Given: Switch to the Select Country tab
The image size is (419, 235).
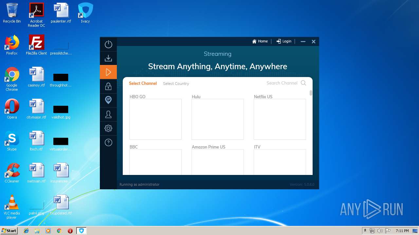Looking at the screenshot, I should [176, 84].
